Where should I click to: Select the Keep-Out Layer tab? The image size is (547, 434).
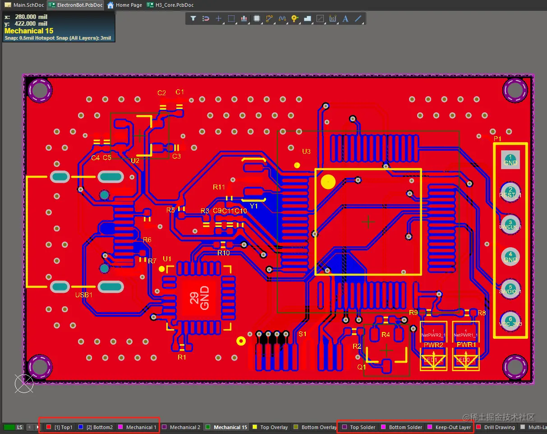pos(449,427)
